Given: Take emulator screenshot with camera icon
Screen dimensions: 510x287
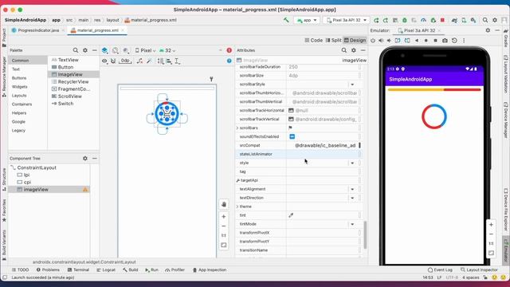Looking at the screenshot, I should 445,41.
